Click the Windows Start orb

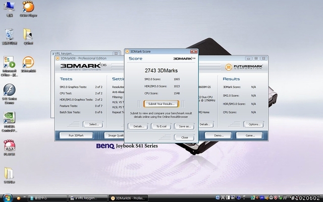[8, 198]
